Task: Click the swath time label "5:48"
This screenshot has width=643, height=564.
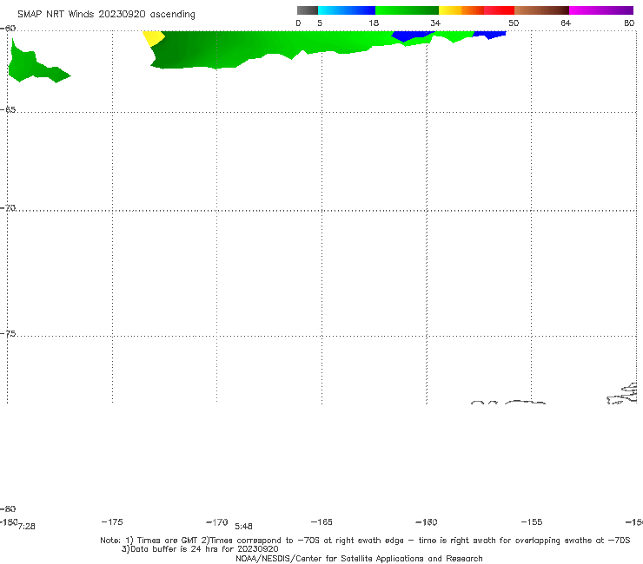Action: pyautogui.click(x=243, y=527)
